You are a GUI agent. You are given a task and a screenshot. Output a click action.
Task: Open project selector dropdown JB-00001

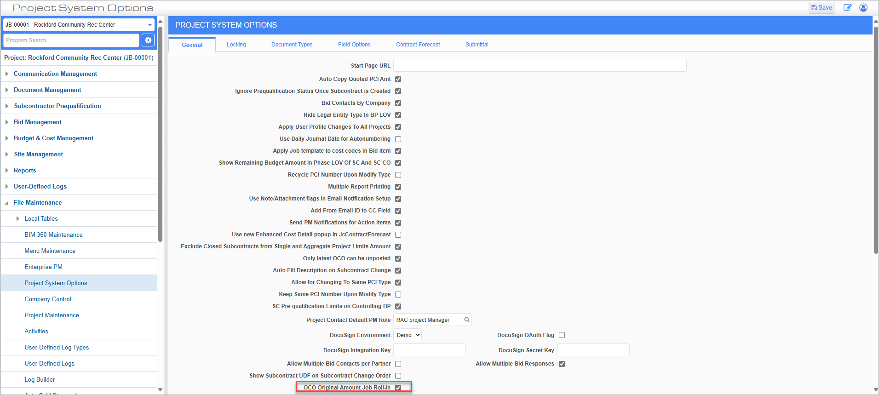tap(79, 25)
